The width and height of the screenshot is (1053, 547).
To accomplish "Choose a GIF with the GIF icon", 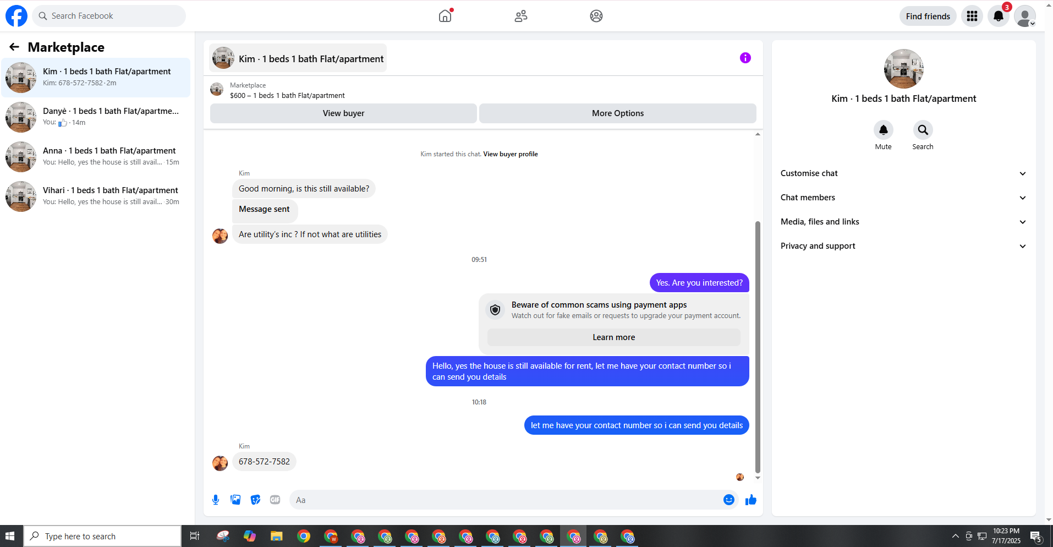I will tap(275, 500).
